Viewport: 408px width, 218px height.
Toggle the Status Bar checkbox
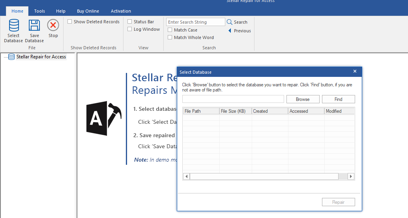tap(129, 22)
